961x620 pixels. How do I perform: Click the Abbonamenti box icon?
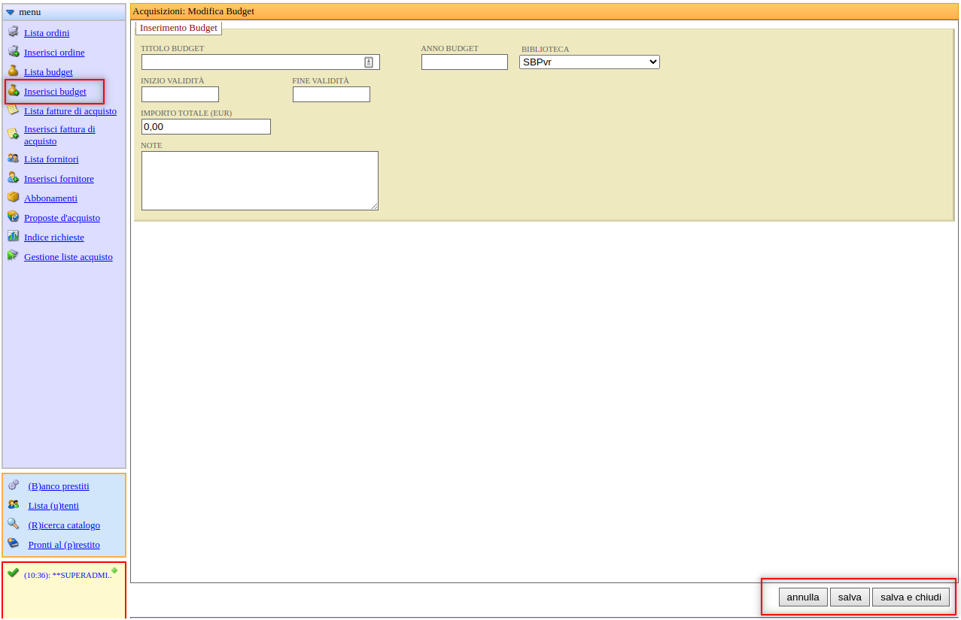click(x=13, y=197)
